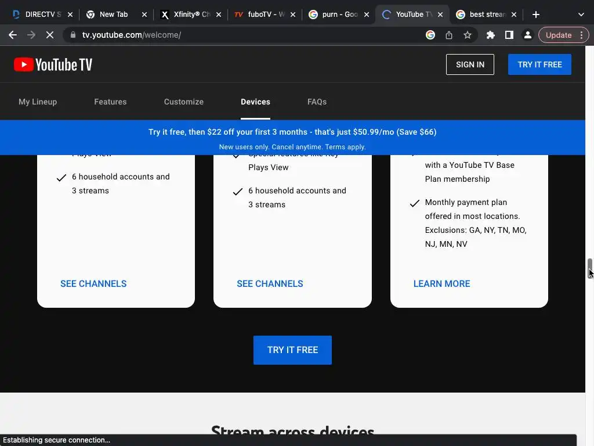Go back with the browser back arrow
Screen dimensions: 594x446
[13, 35]
